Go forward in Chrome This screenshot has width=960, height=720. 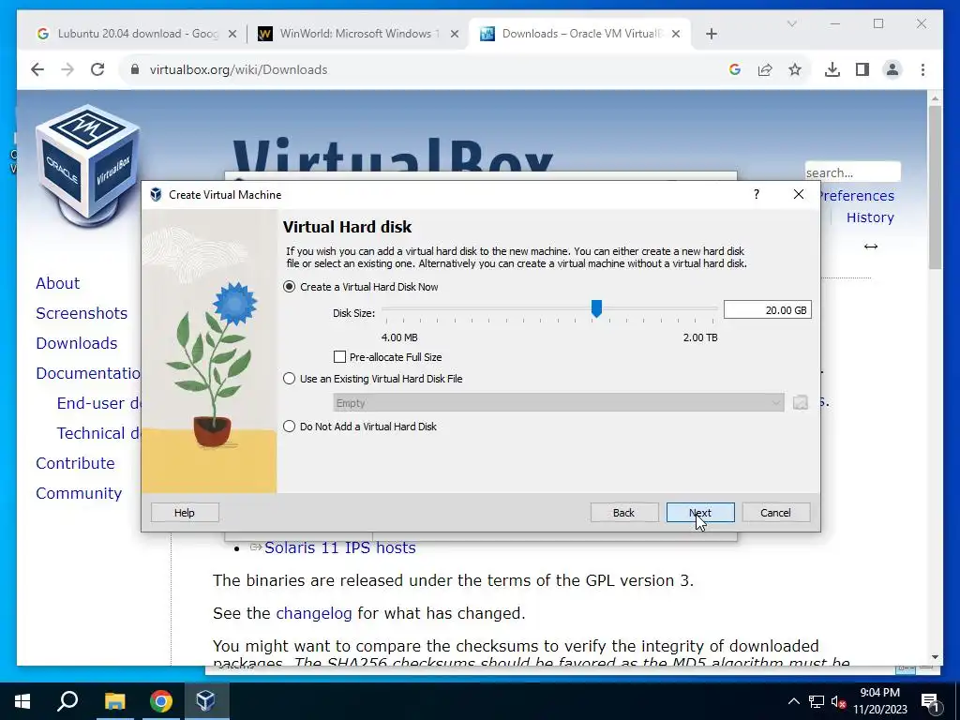click(x=67, y=69)
